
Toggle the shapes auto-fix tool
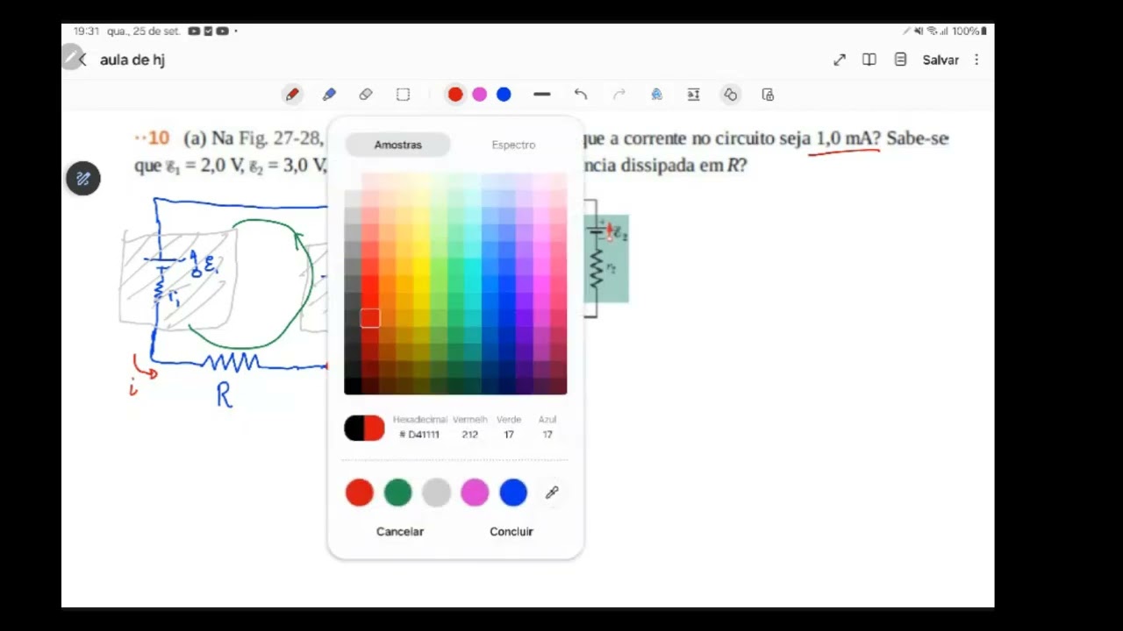(x=730, y=95)
